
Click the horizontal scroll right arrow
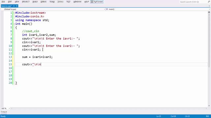tap(207, 108)
